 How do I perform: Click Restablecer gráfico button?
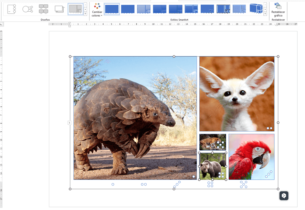[278, 10]
